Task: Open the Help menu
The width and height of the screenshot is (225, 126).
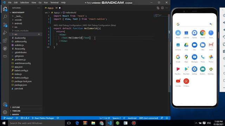Action: pyautogui.click(x=63, y=2)
